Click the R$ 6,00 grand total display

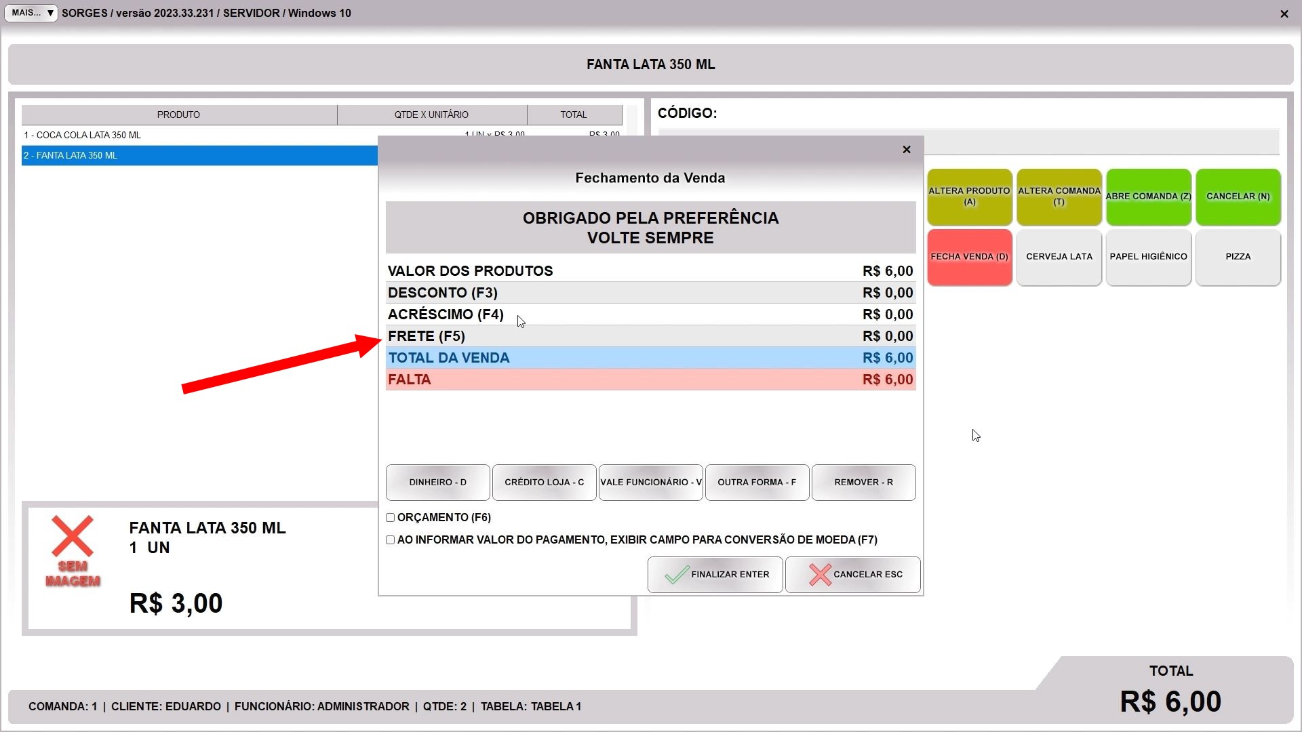pos(1171,702)
